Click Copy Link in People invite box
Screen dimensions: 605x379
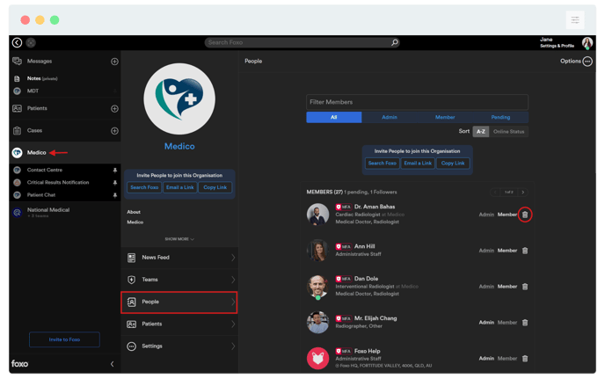453,164
